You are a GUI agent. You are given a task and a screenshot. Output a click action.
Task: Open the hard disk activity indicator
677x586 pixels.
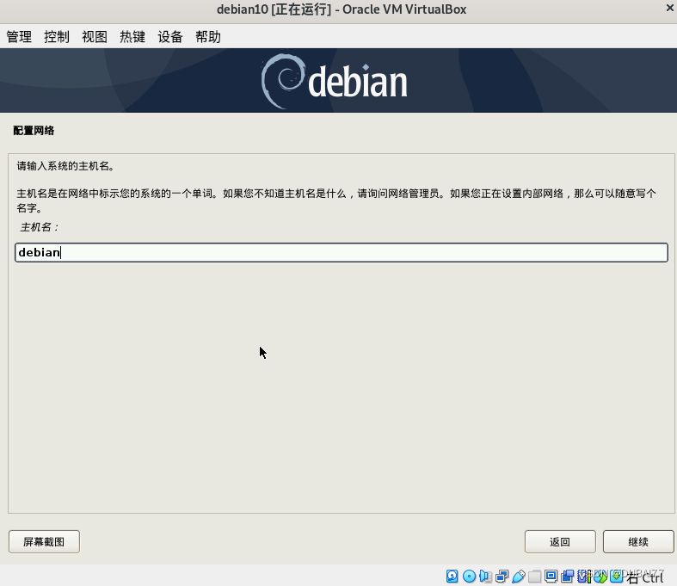pos(452,576)
